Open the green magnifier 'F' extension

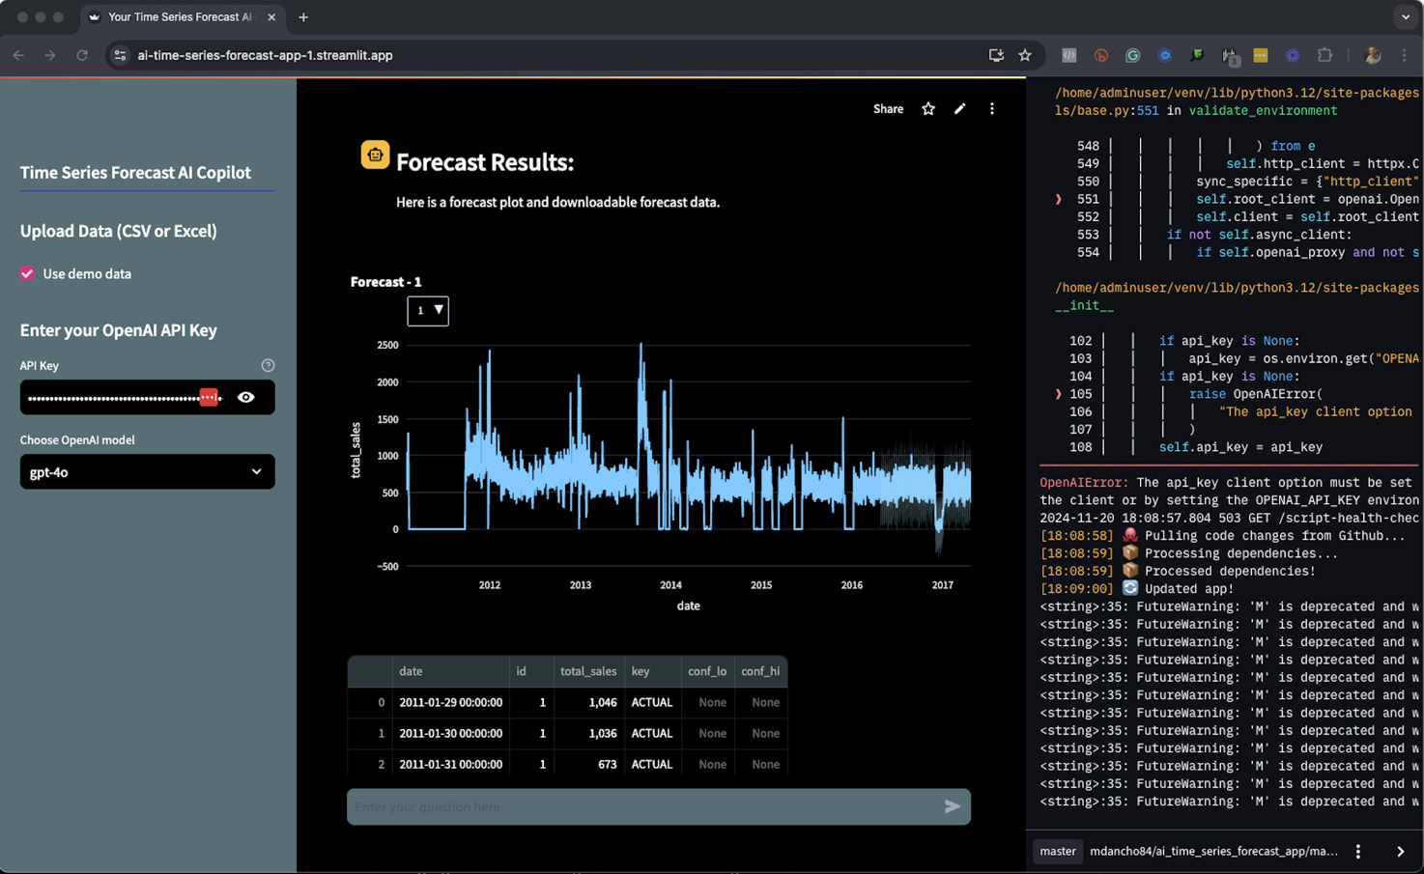1197,55
